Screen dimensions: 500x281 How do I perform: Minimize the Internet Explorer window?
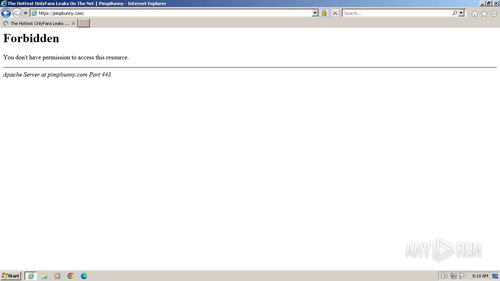coord(482,4)
